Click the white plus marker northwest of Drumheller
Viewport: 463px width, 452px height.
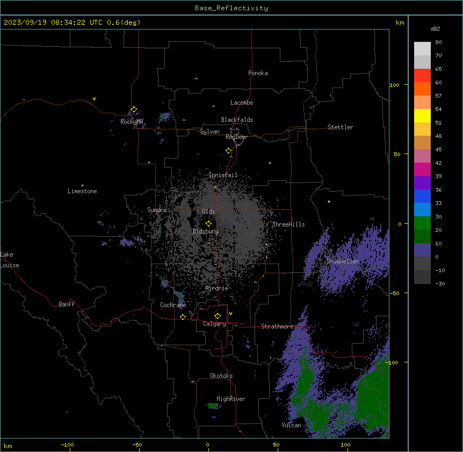(329, 201)
